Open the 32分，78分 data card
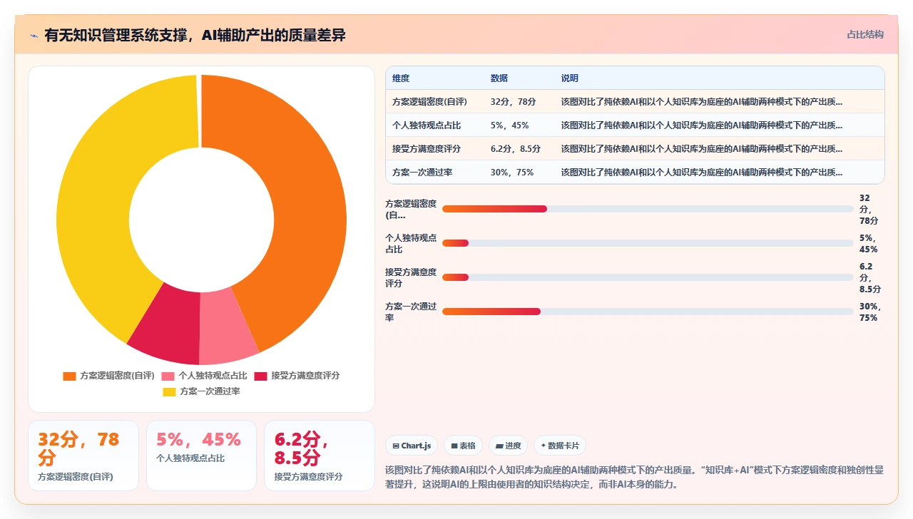Viewport: 913px width, 519px height. pyautogui.click(x=83, y=456)
